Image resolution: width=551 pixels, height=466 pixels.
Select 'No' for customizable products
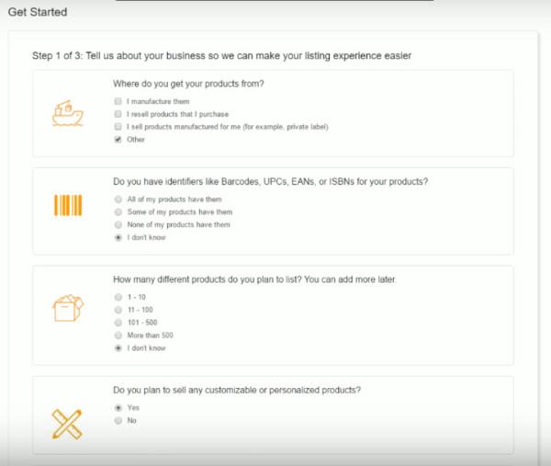point(118,421)
